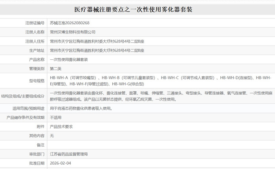The width and height of the screenshot is (275, 169).
Task: Click the HB-WH-A model specification text
Action: tap(161, 81)
